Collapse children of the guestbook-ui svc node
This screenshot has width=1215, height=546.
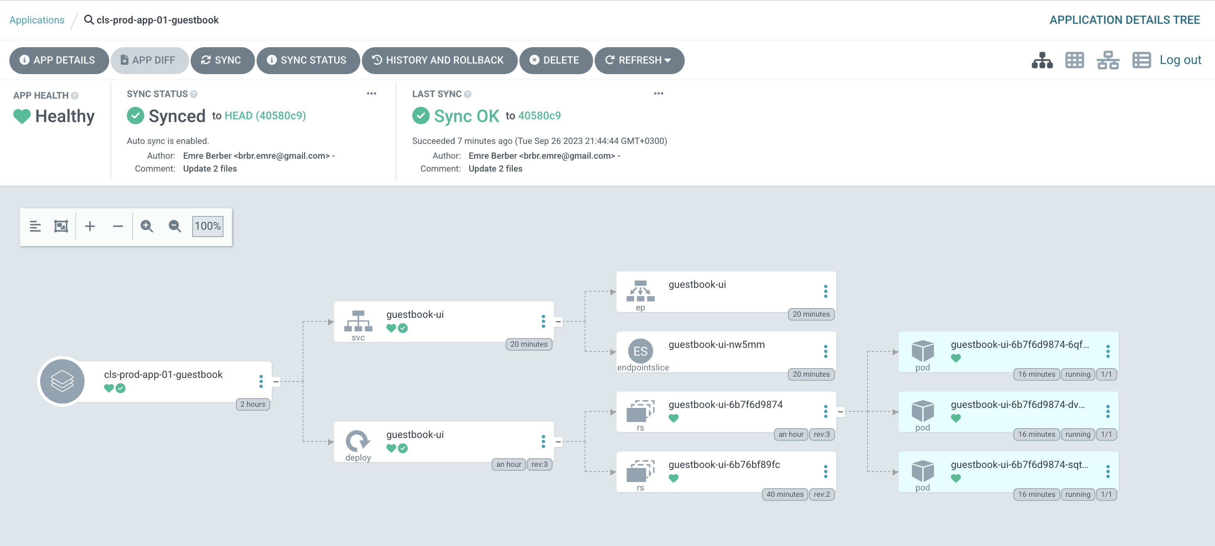(x=558, y=321)
